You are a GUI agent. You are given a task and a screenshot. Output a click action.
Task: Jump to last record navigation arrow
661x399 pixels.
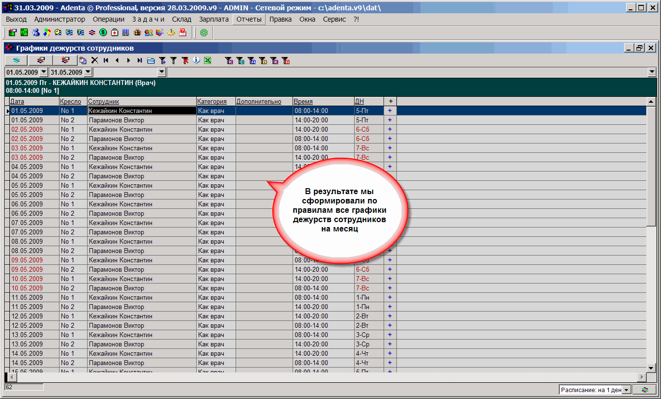140,60
